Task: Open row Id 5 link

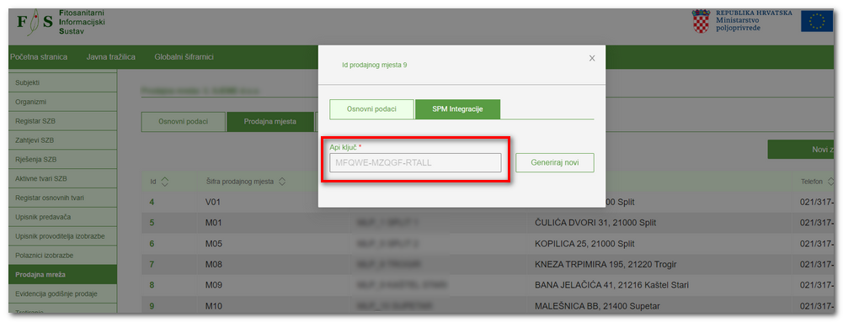Action: click(x=152, y=223)
